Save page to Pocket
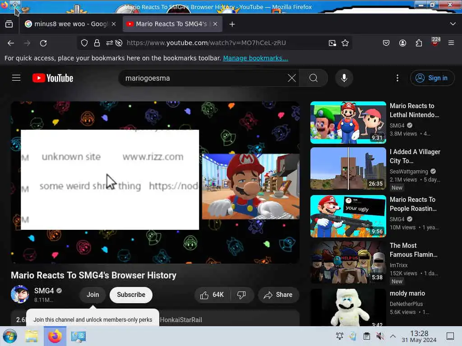Screen dimensions: 462x346 pos(386,43)
